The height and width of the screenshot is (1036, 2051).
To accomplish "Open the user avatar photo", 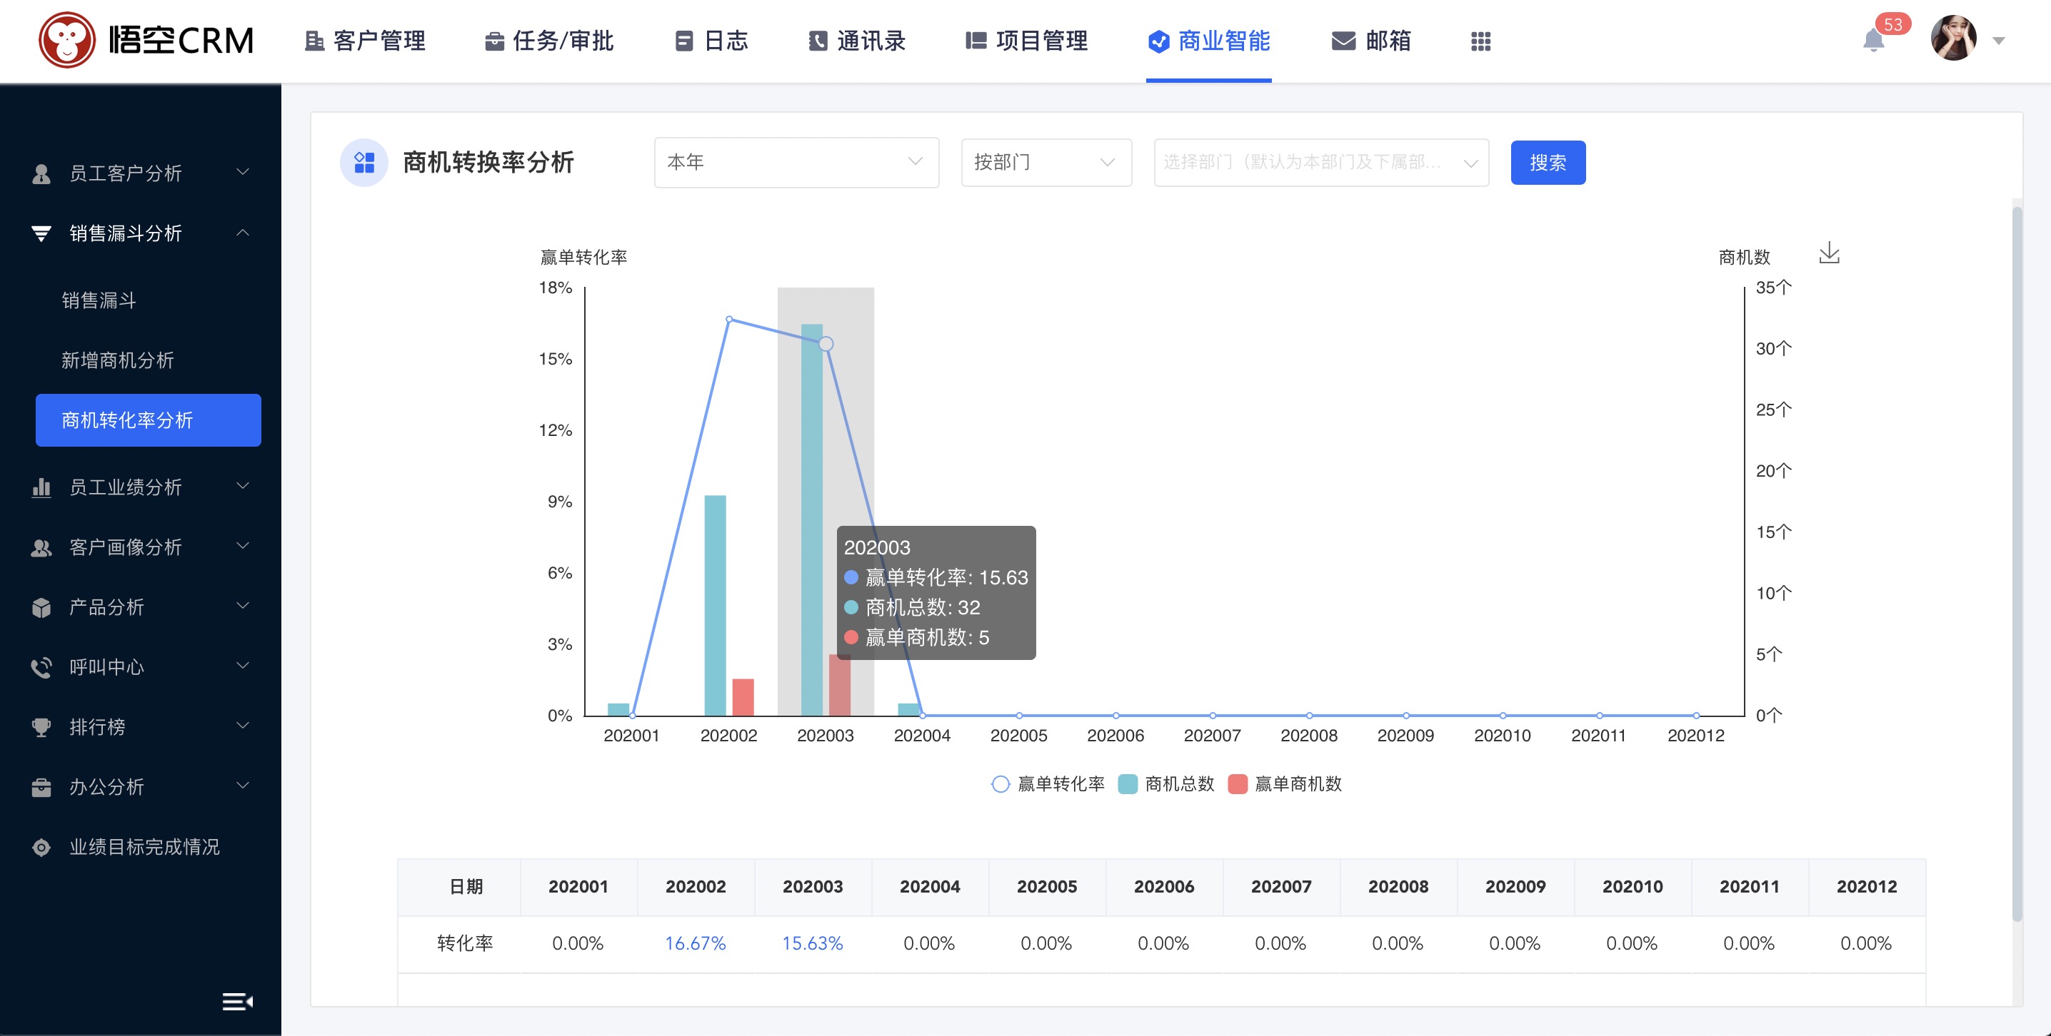I will 1953,39.
